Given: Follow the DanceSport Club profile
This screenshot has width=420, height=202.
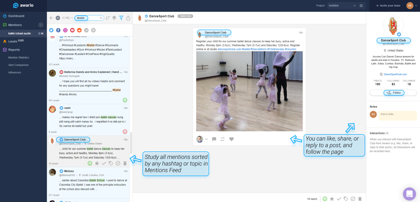Looking at the screenshot, I should tap(393, 93).
